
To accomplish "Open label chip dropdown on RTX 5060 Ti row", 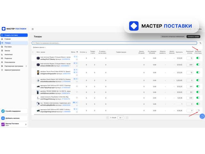I will click(76, 109).
